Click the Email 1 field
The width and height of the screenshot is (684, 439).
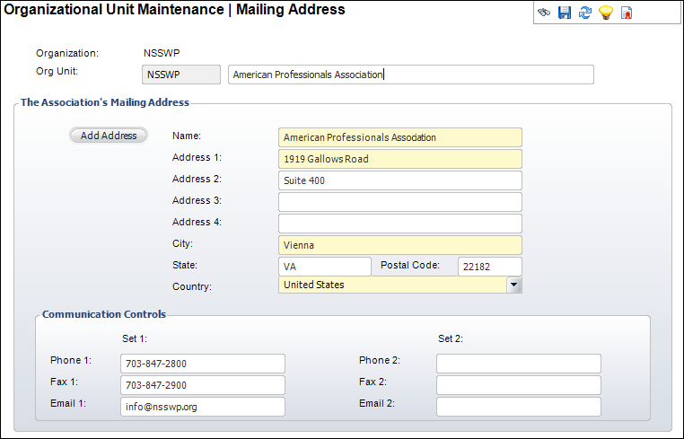(203, 407)
